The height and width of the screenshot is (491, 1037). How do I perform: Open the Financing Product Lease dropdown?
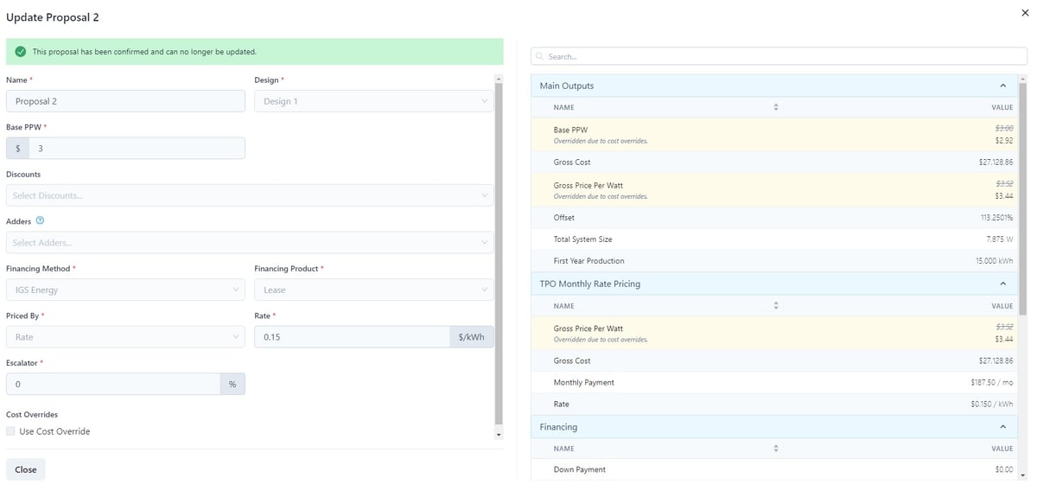point(373,290)
